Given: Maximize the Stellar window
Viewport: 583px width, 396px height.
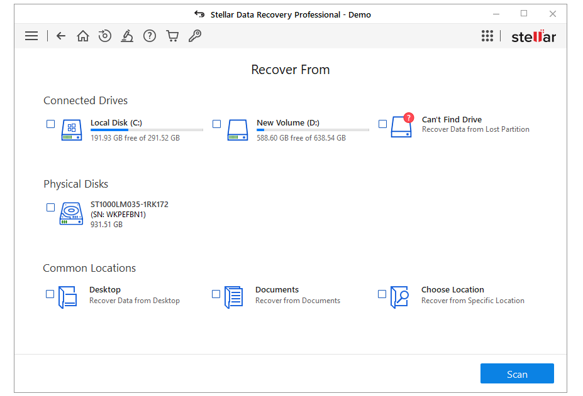Looking at the screenshot, I should [x=524, y=14].
